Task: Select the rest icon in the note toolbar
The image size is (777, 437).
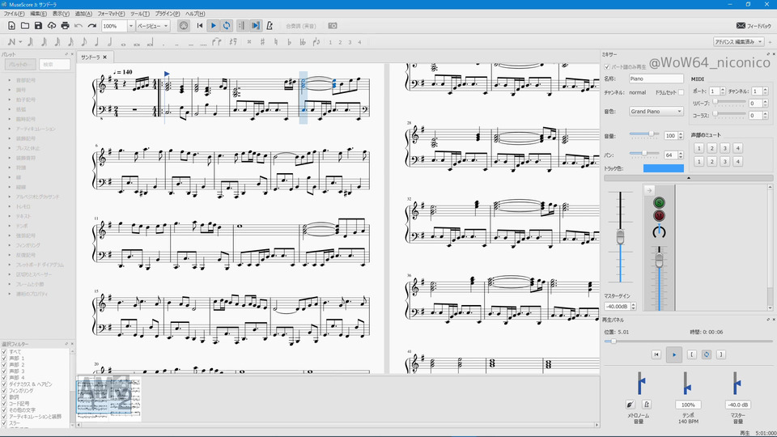Action: point(233,42)
